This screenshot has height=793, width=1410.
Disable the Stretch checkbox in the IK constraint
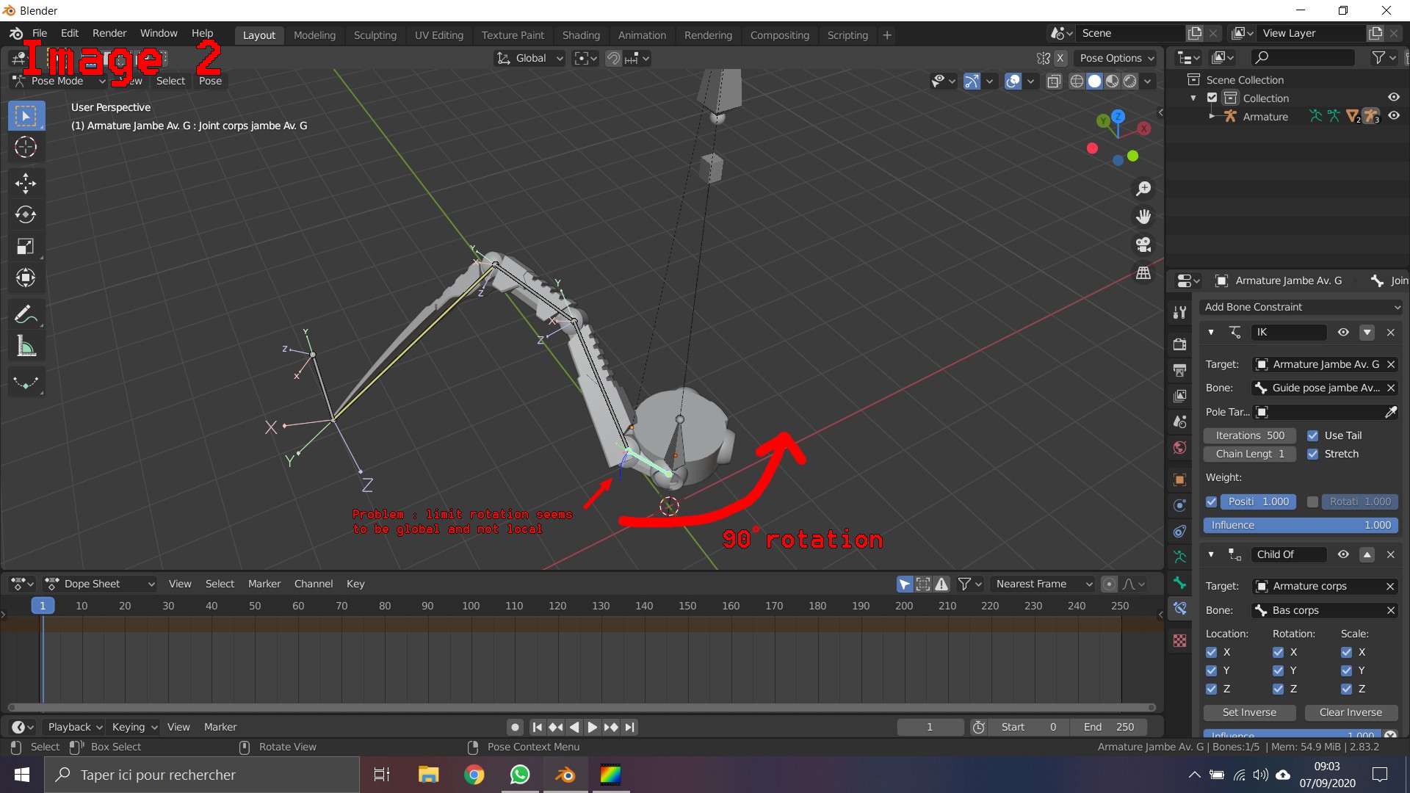pyautogui.click(x=1314, y=454)
